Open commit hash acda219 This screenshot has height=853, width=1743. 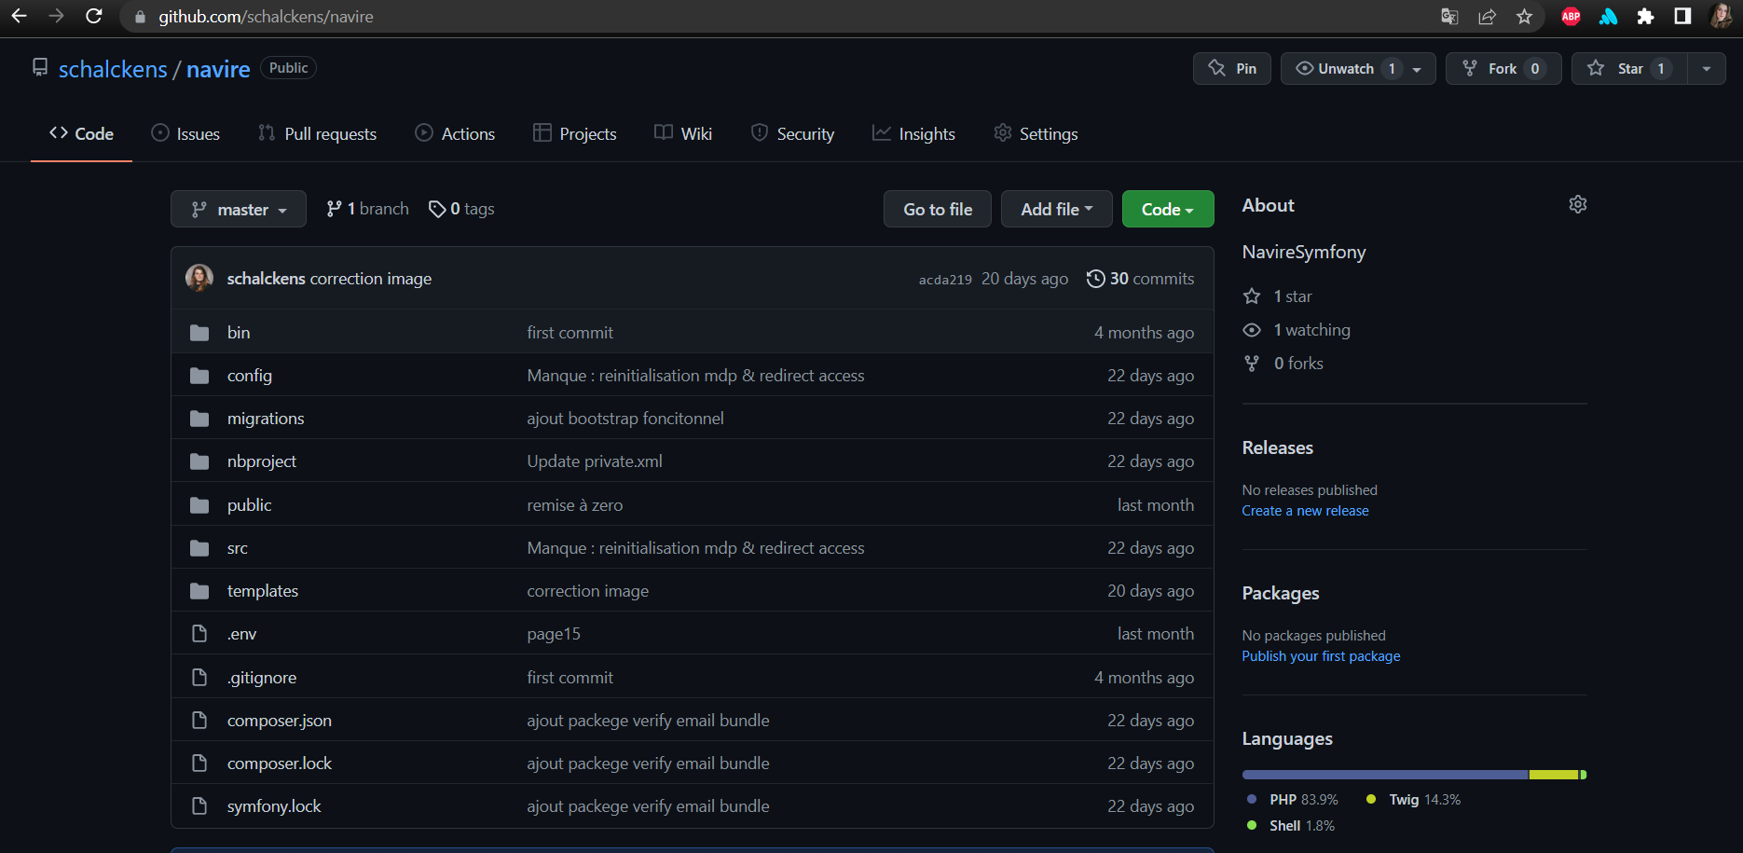[945, 280]
